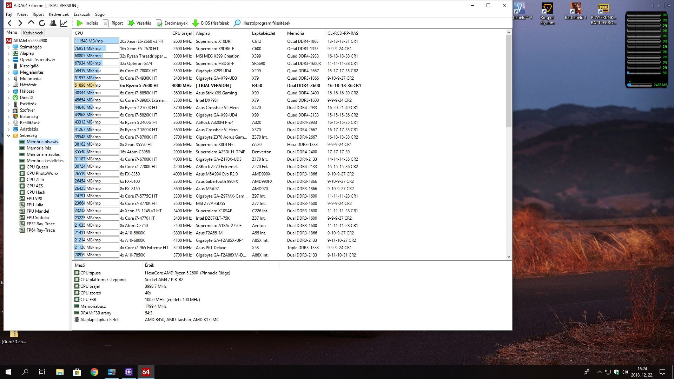Select CPU PhotoWorxx benchmark
Viewport: 674px width, 379px height.
pyautogui.click(x=42, y=173)
